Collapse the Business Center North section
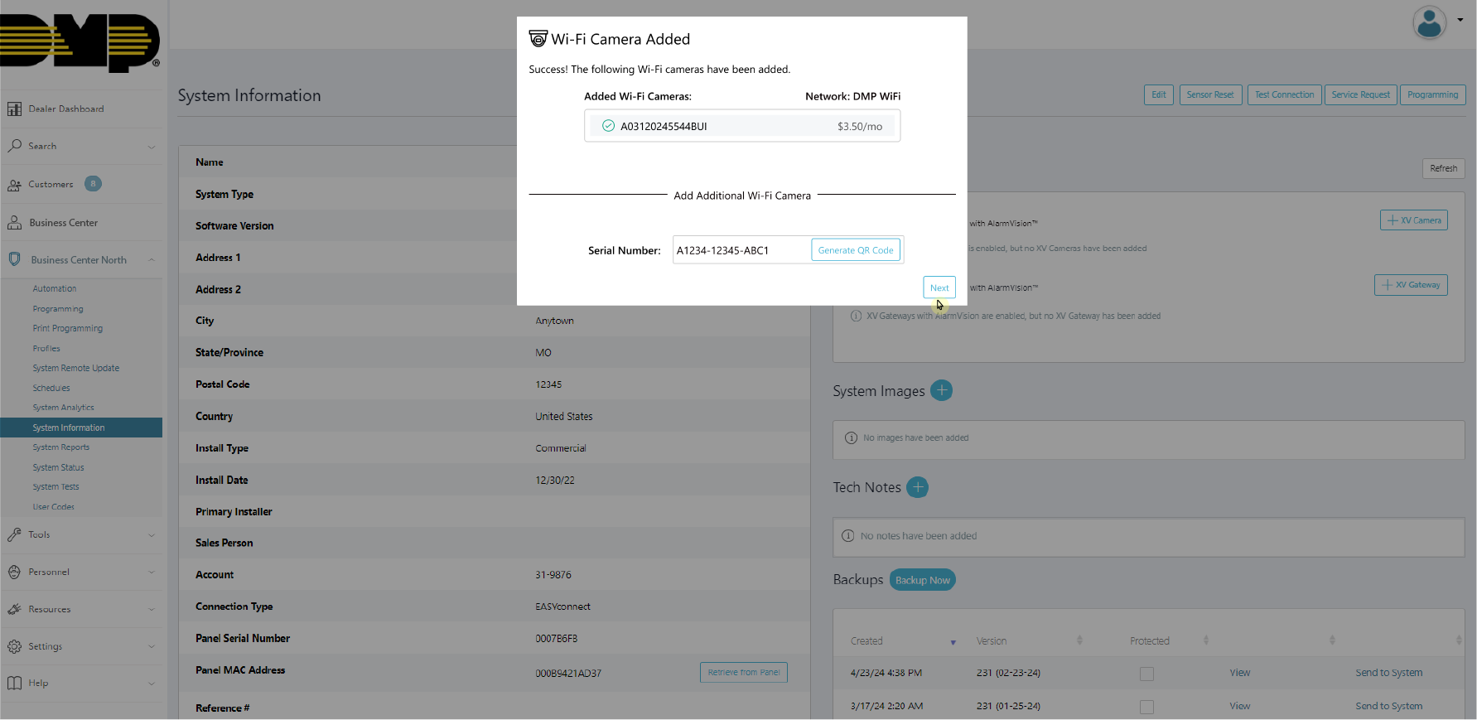 point(151,260)
